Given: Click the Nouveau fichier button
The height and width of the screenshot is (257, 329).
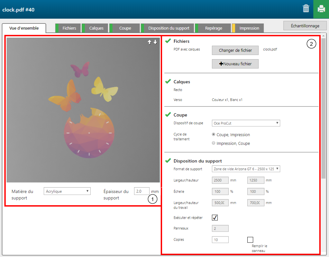Looking at the screenshot, I should [x=235, y=64].
